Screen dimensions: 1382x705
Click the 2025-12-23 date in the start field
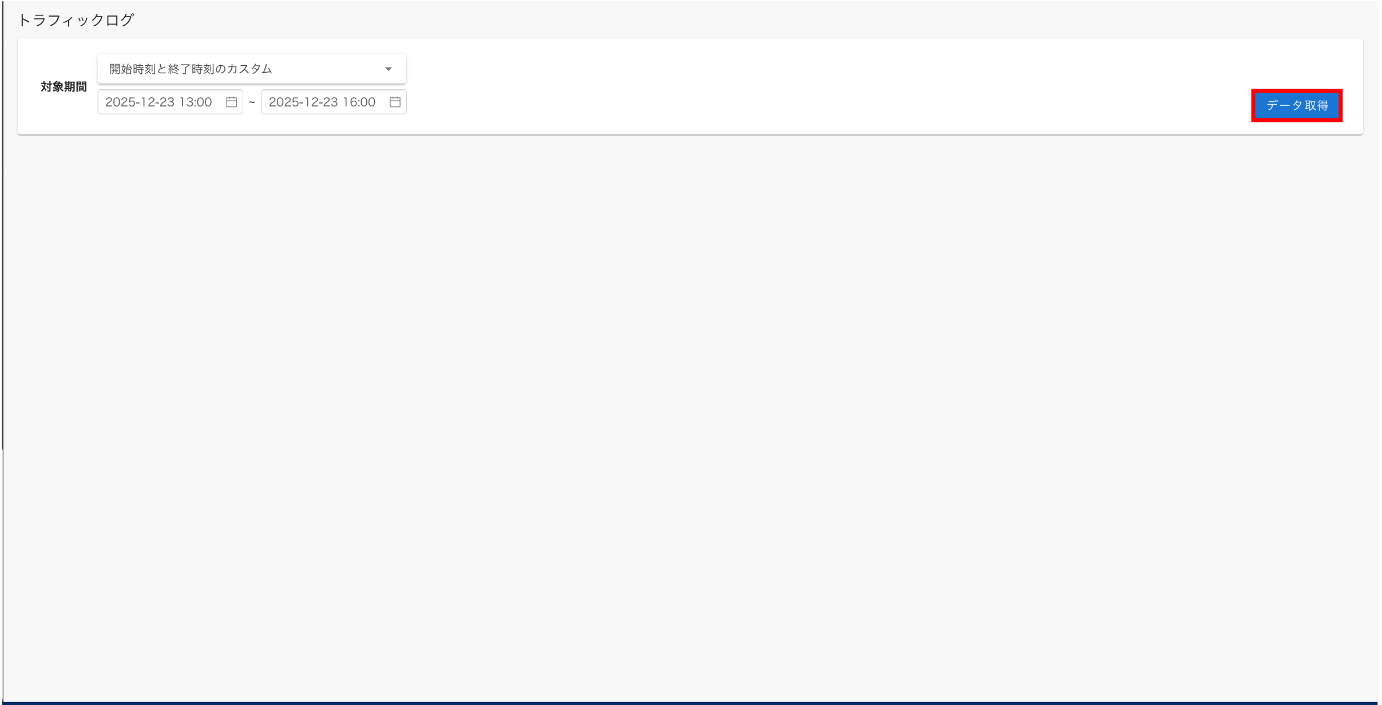pos(140,102)
